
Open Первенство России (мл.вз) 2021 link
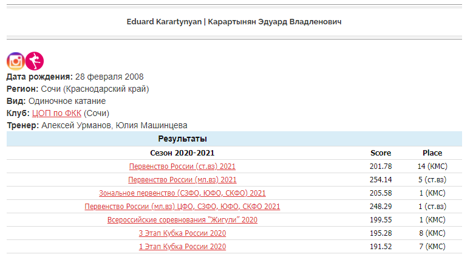182,179
